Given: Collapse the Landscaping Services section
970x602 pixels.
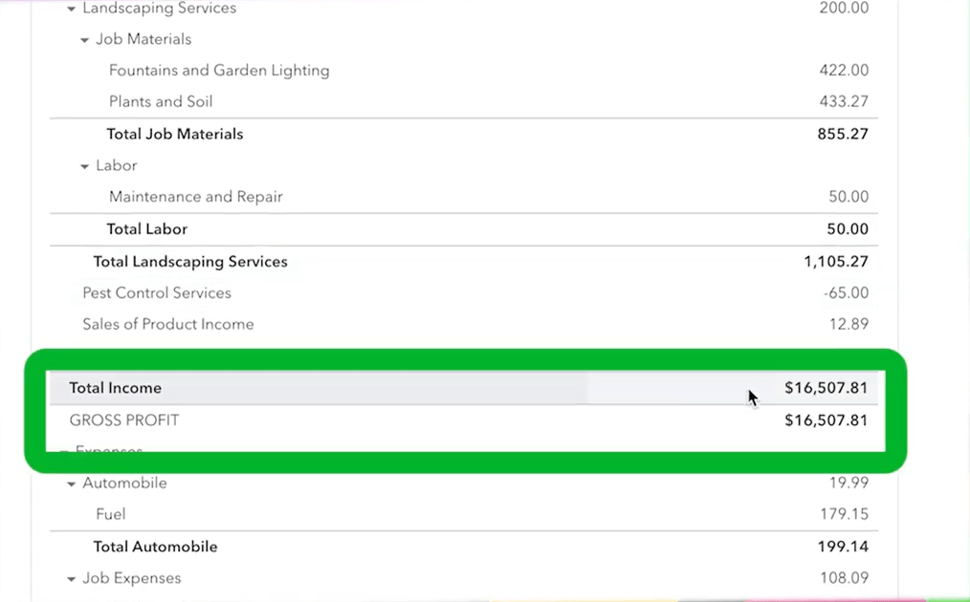Looking at the screenshot, I should click(x=71, y=9).
